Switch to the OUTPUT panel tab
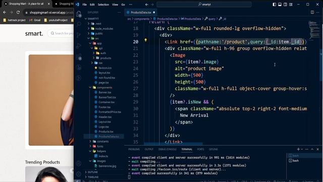 click(x=149, y=149)
